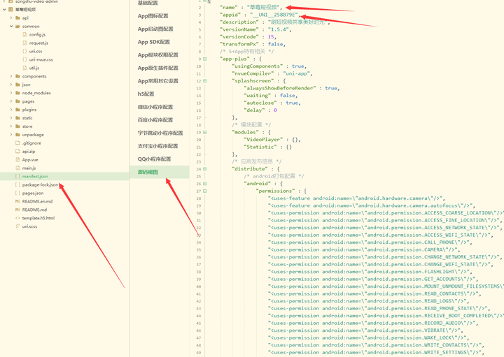Open the template.h5.html file icon
Viewport: 504px width, 357px height.
17,218
